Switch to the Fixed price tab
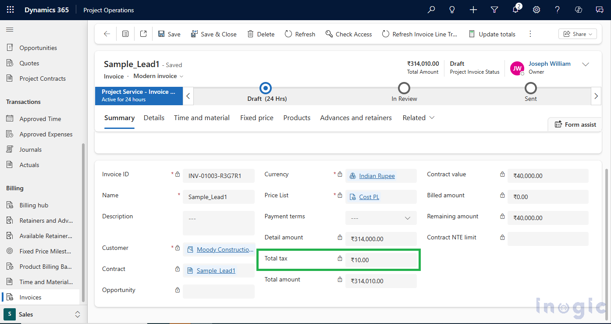This screenshot has height=324, width=611. pyautogui.click(x=256, y=117)
